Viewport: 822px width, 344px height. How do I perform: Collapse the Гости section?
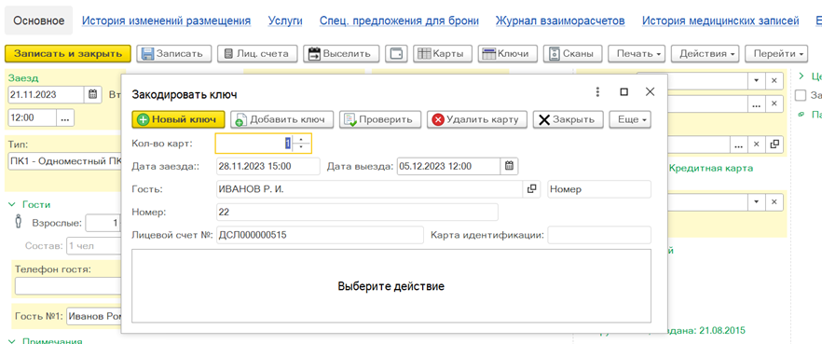[12, 204]
